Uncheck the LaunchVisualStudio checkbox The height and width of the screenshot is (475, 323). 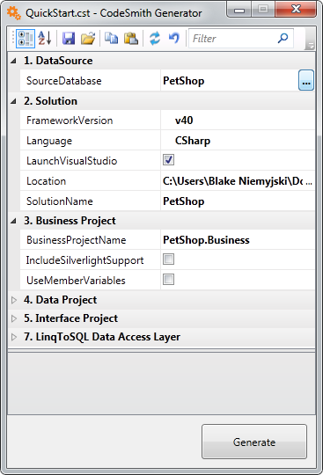pyautogui.click(x=168, y=159)
